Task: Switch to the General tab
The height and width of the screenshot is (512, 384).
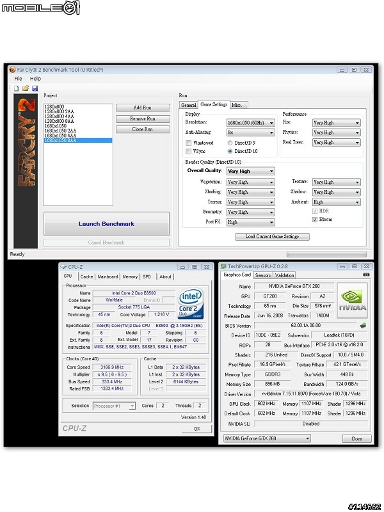Action: (188, 105)
